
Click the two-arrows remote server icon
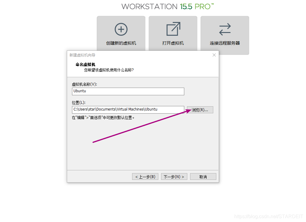tap(225, 30)
